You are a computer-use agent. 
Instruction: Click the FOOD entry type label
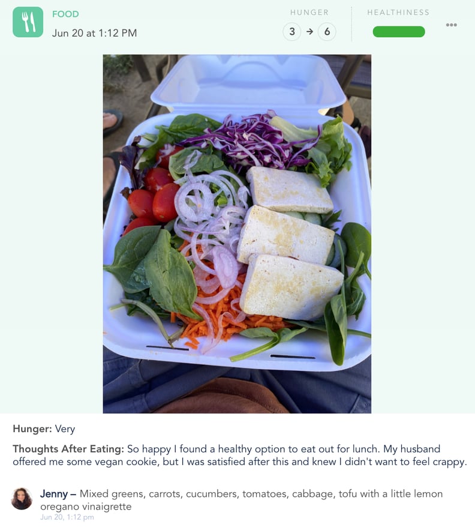65,14
